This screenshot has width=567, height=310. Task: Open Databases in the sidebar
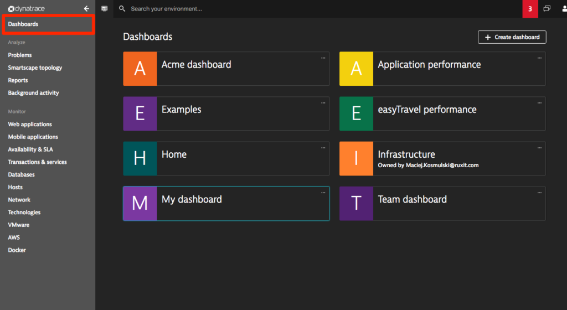click(x=22, y=174)
